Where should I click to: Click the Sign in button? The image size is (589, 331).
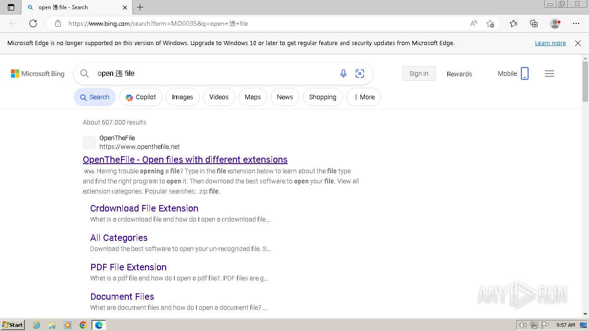pos(419,74)
